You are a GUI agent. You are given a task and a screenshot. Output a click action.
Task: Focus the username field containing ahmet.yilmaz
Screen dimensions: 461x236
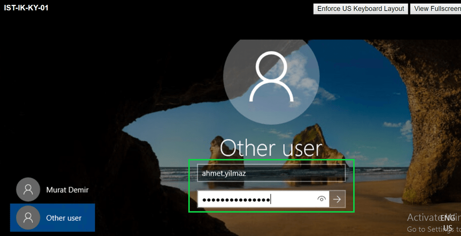coord(271,173)
